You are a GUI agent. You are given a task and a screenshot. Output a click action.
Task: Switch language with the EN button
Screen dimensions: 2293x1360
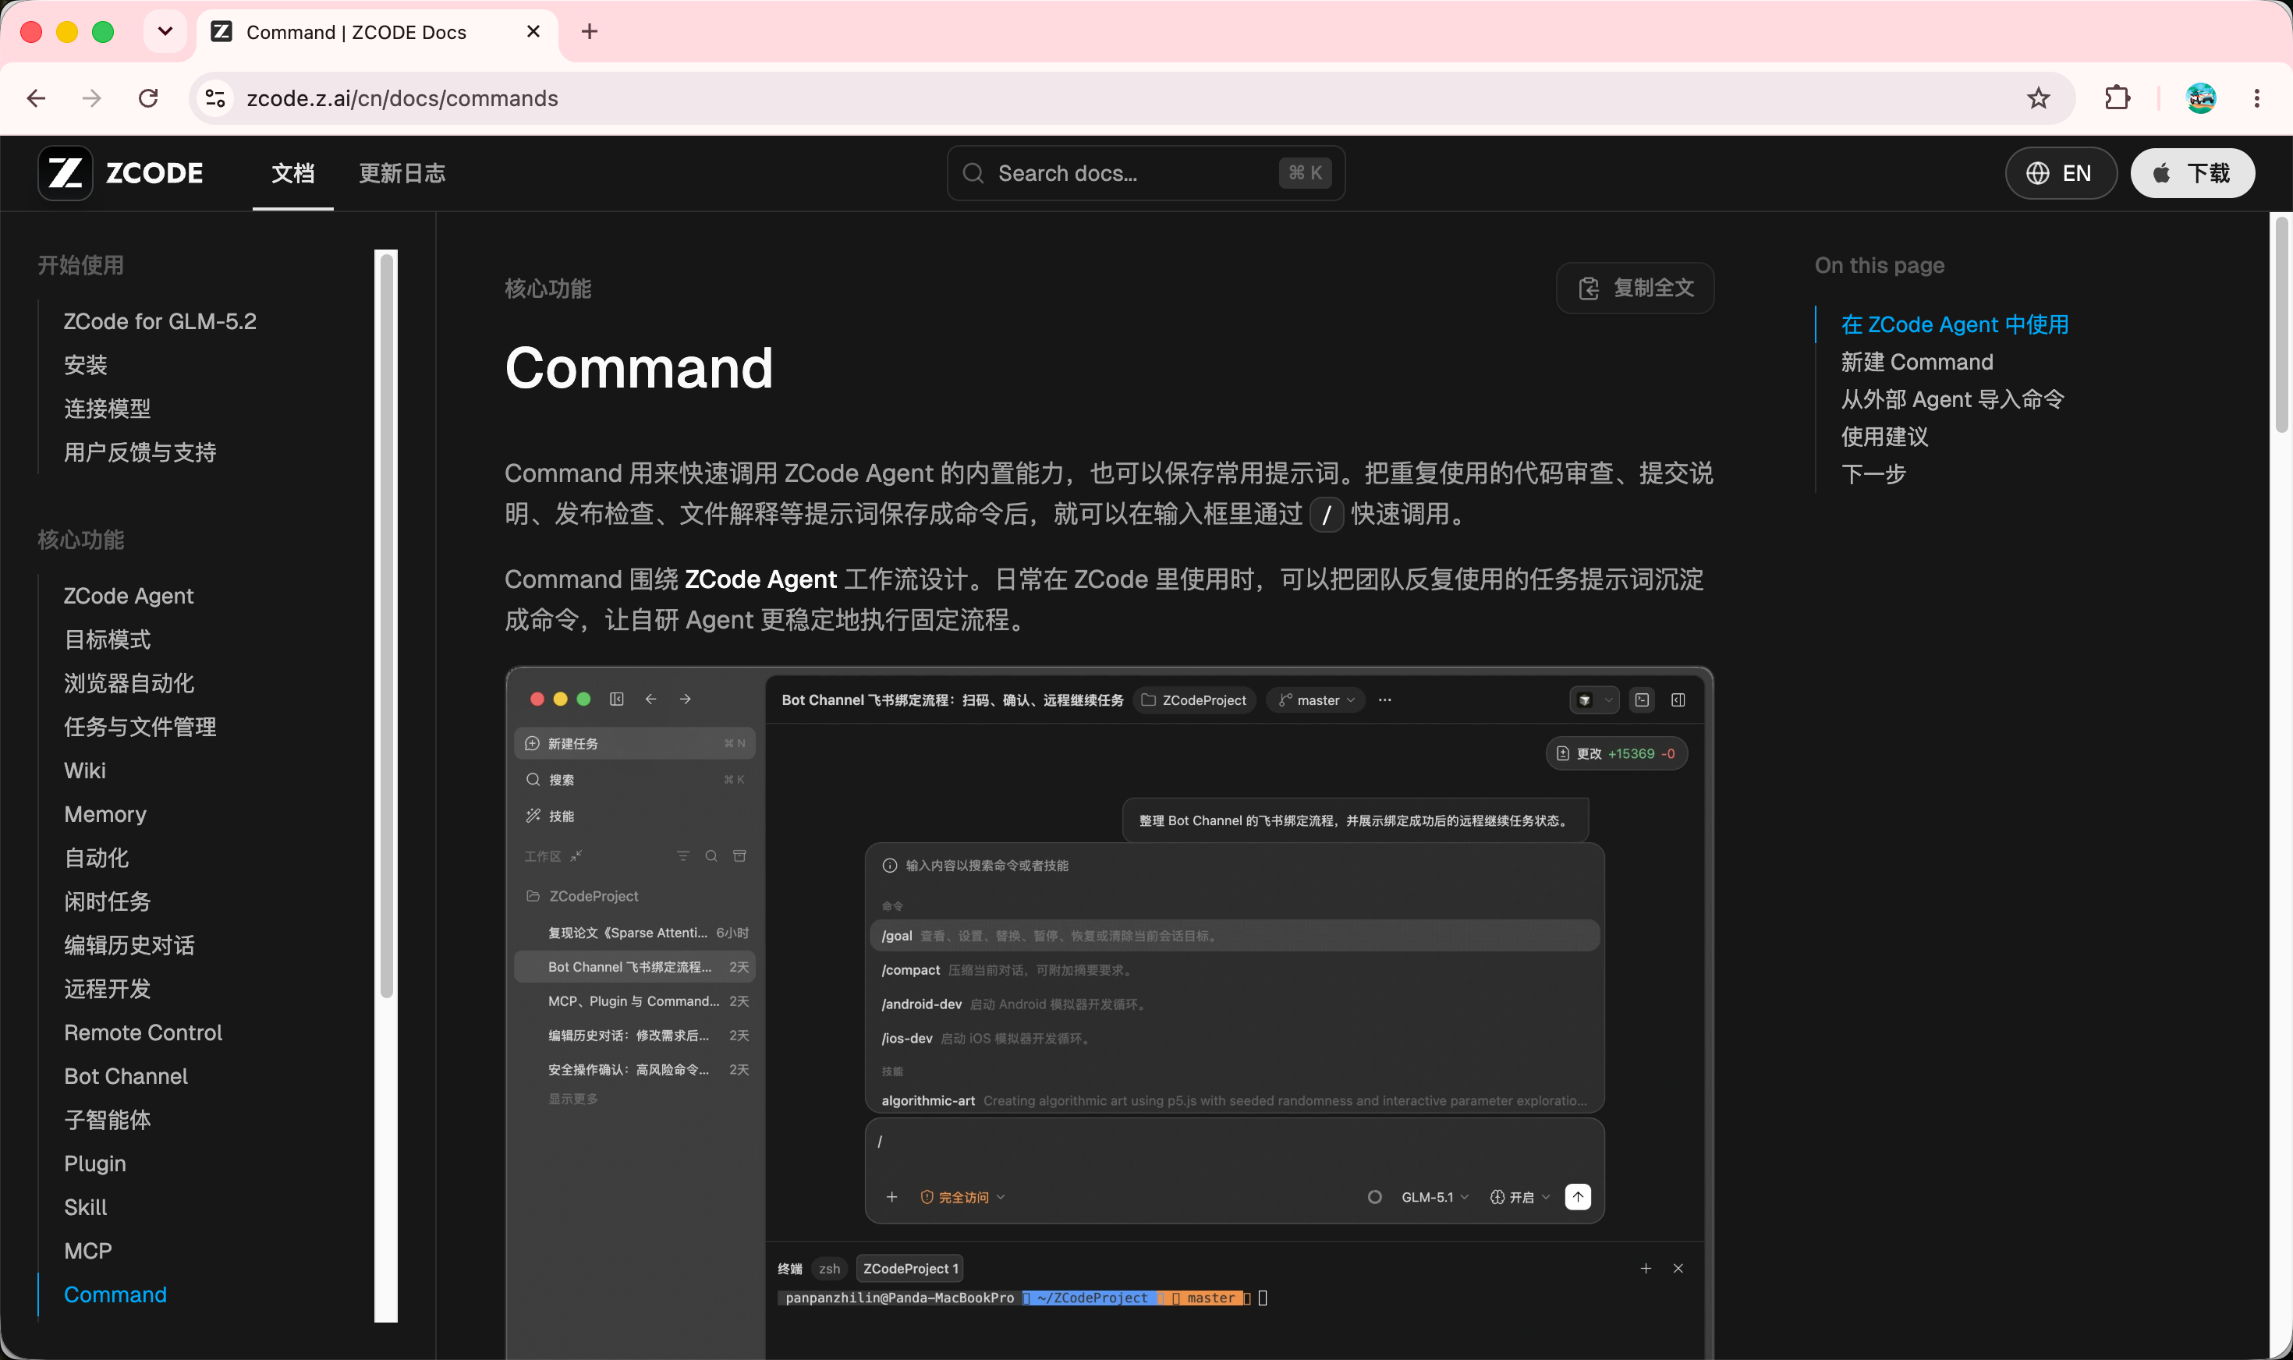point(2061,173)
